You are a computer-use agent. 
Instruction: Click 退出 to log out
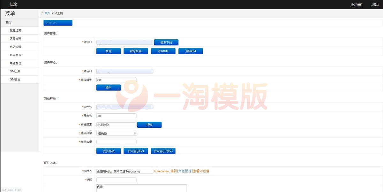(374, 4)
